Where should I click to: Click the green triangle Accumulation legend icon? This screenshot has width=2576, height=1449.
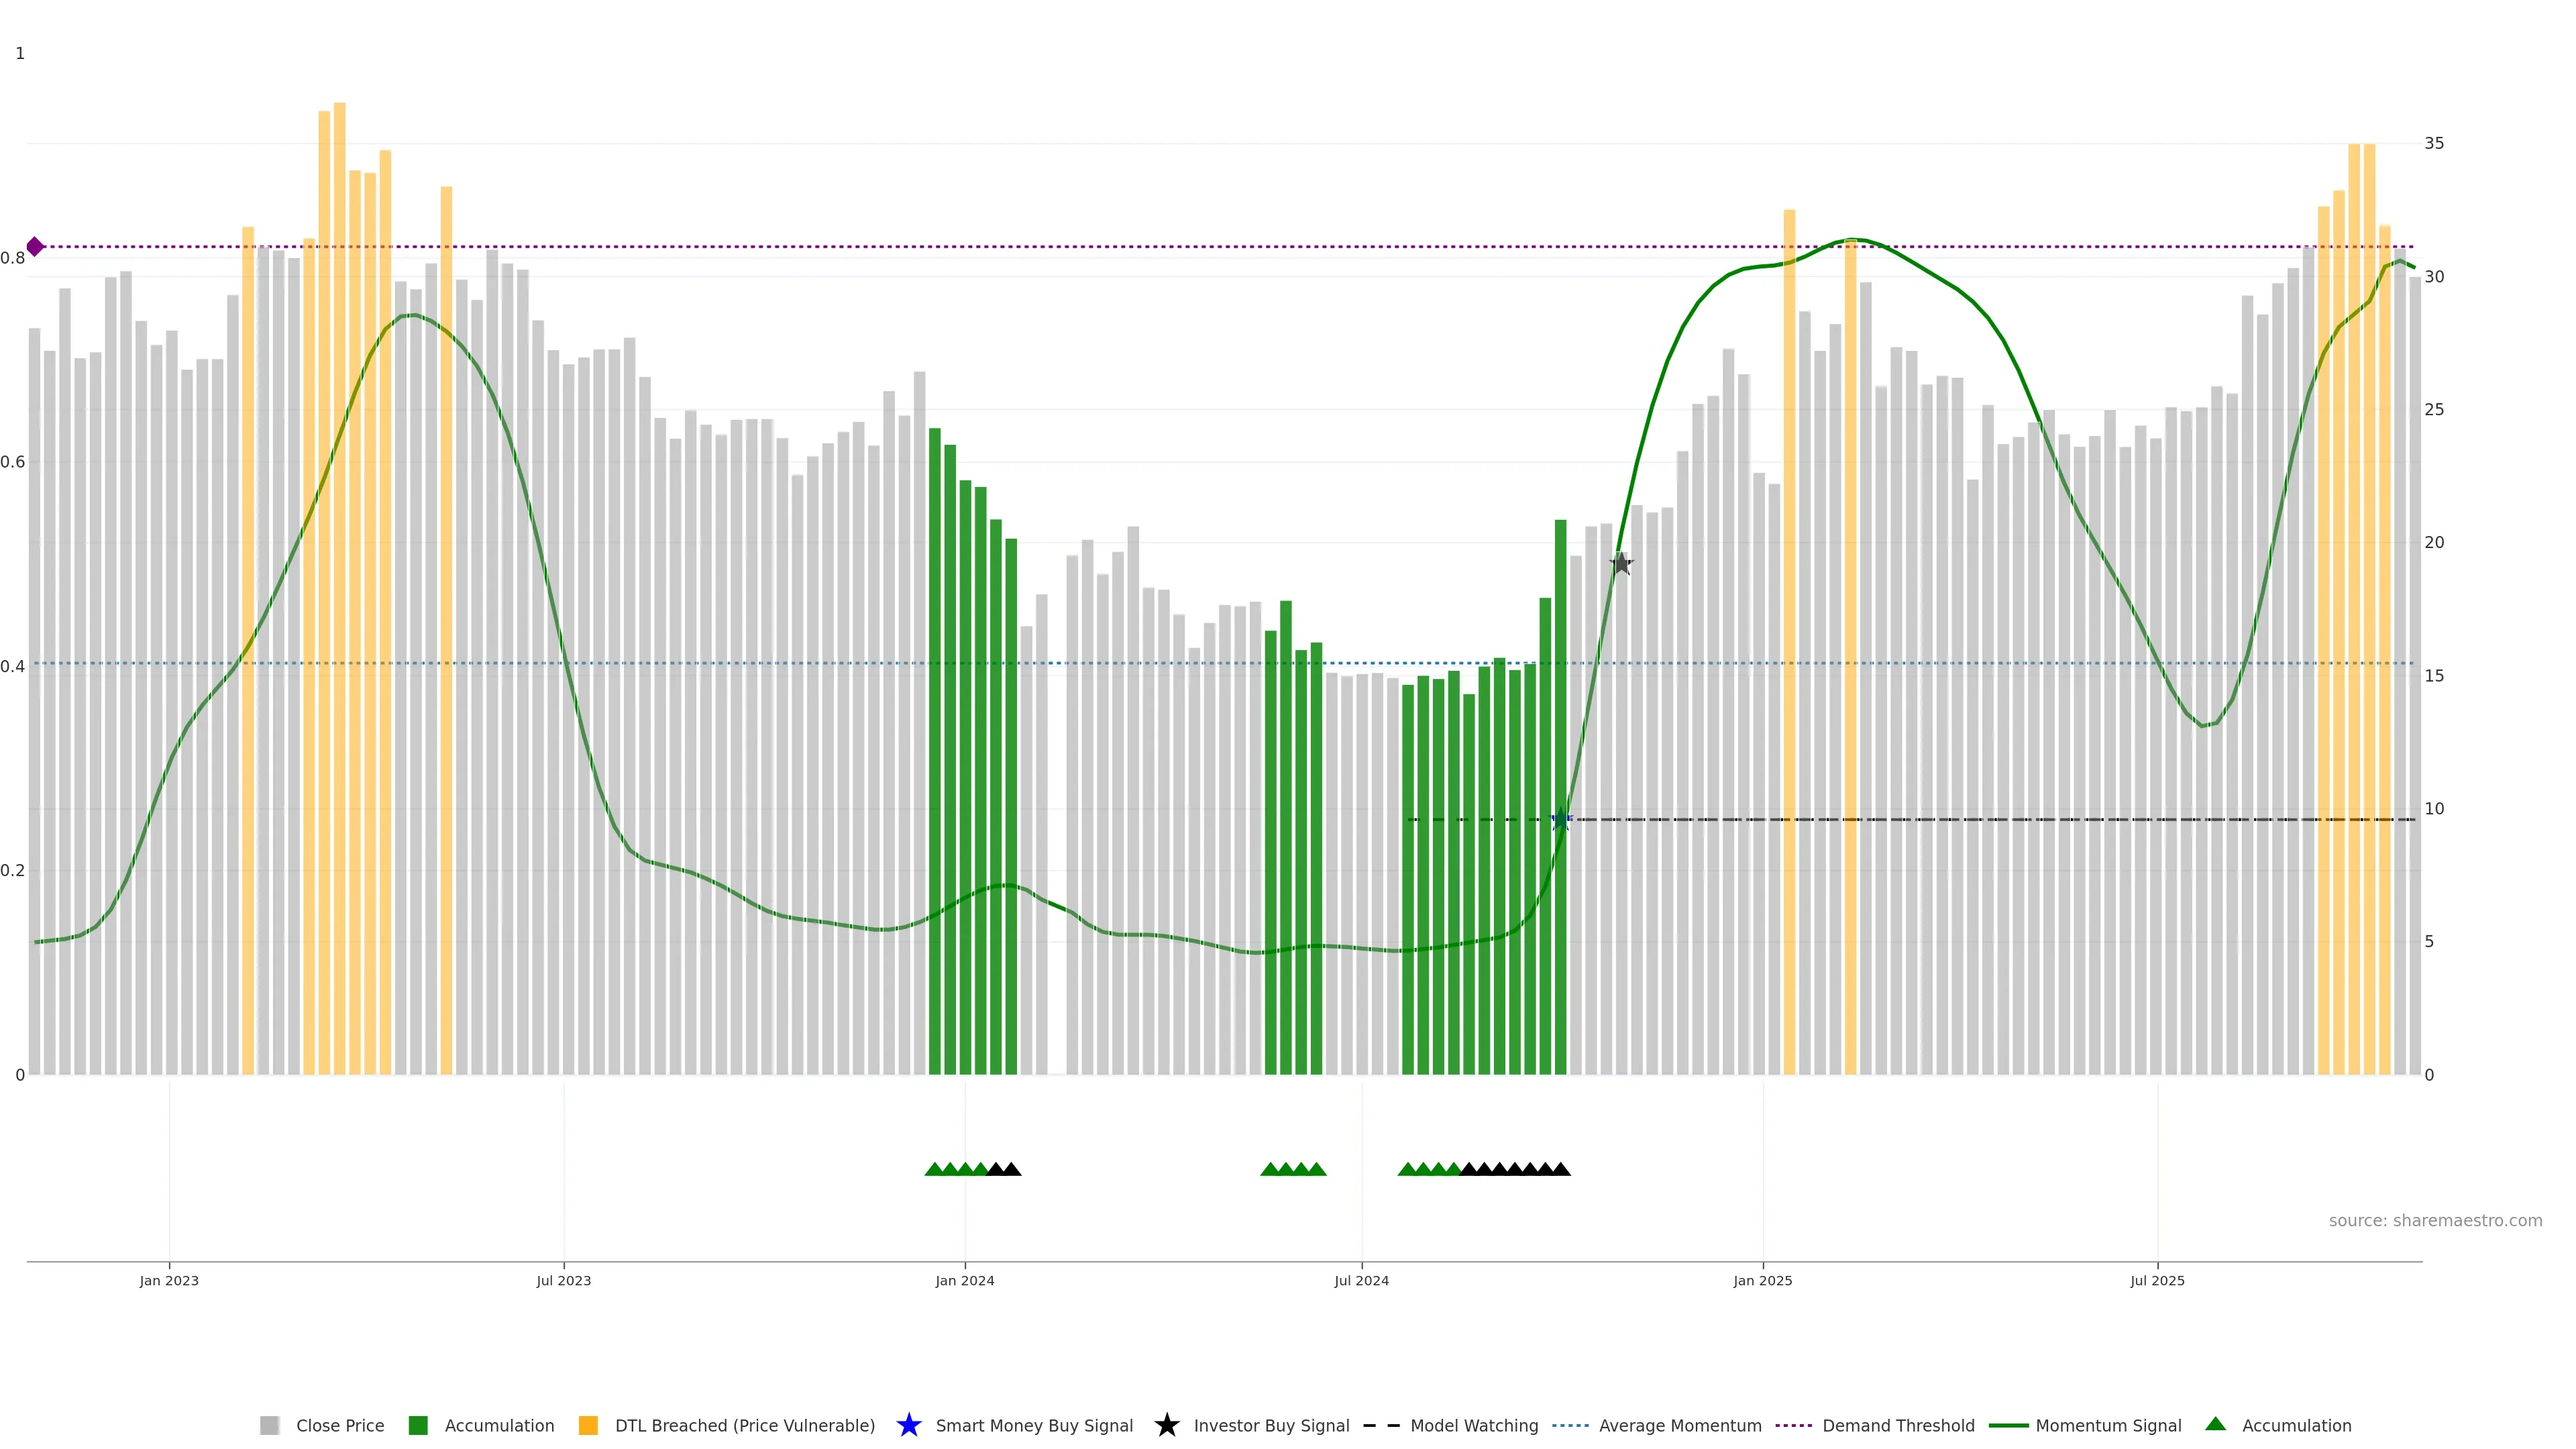2215,1424
